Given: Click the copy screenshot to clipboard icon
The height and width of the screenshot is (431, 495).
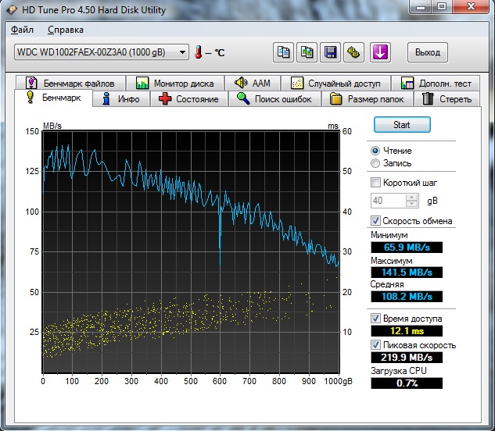Looking at the screenshot, I should point(307,52).
